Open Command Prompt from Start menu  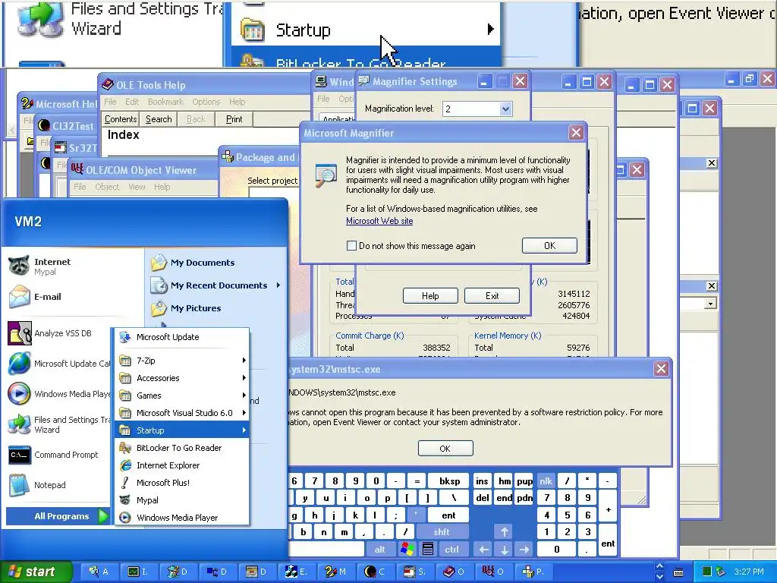tap(54, 455)
